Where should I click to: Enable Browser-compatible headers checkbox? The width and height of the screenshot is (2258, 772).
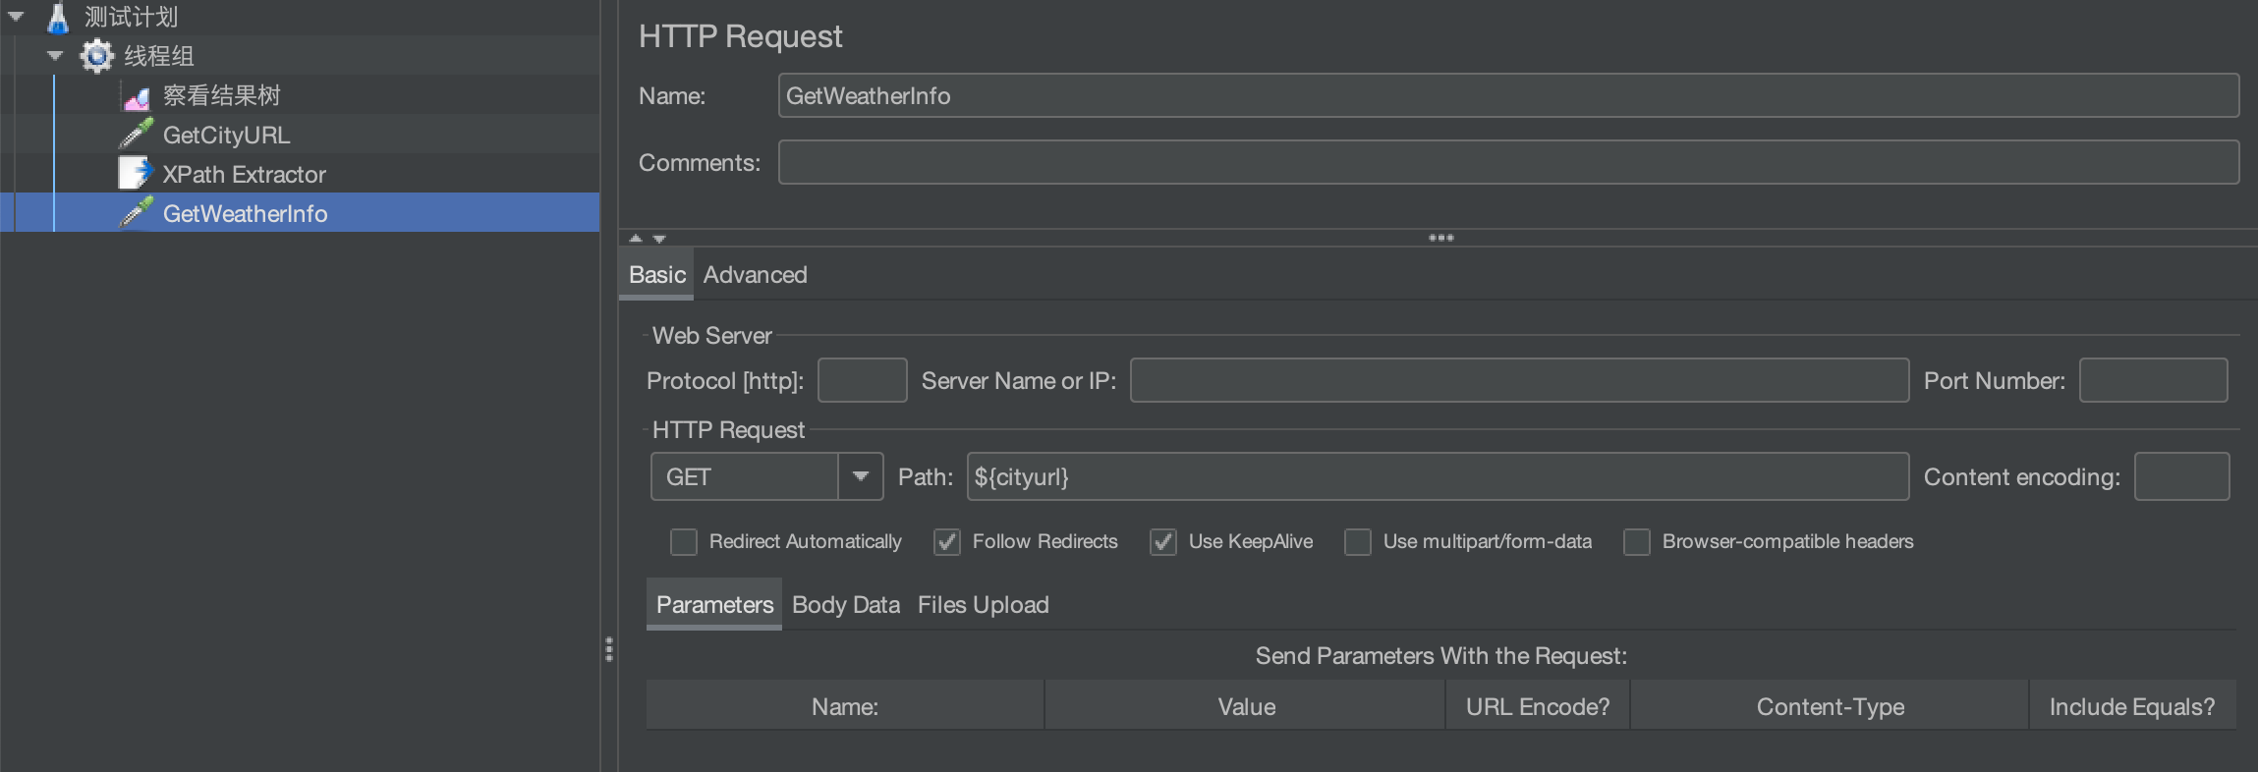[1637, 542]
